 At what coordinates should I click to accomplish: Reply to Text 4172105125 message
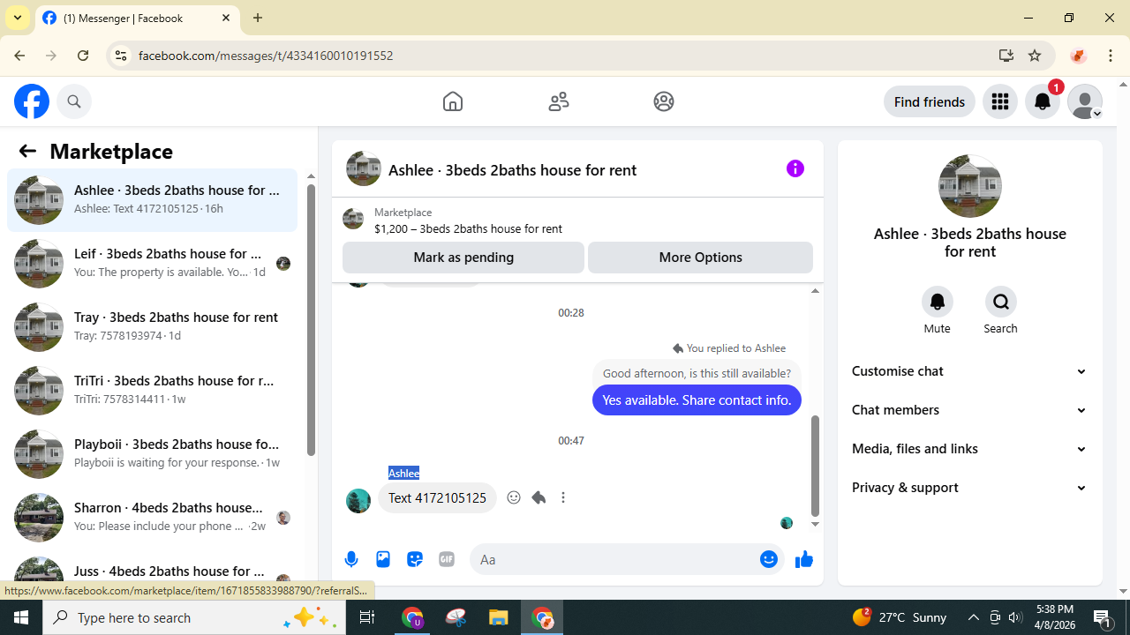539,497
